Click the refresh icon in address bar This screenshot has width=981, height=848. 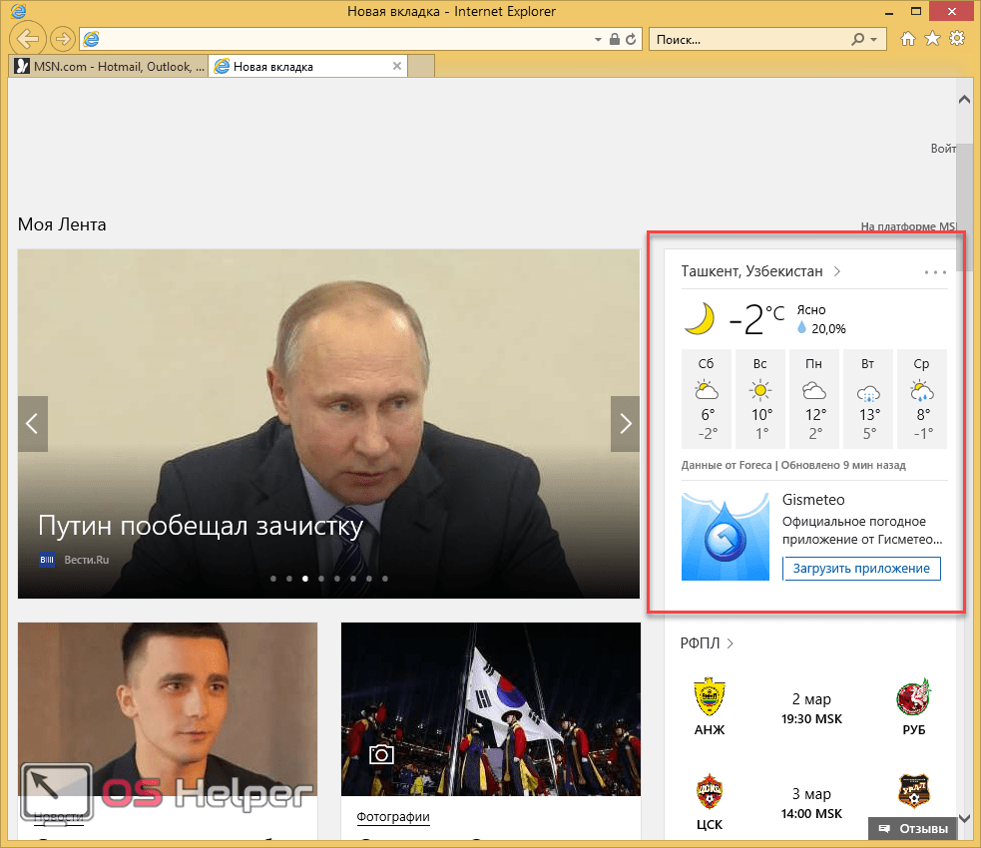tap(633, 40)
